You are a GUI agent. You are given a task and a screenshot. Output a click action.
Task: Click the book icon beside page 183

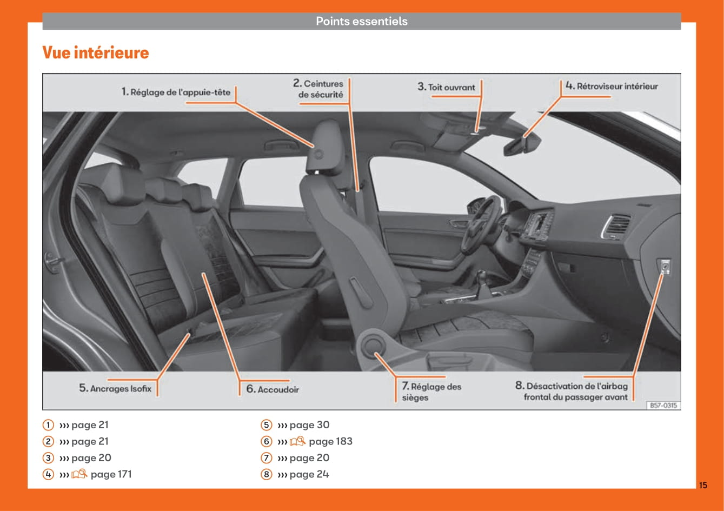[297, 441]
